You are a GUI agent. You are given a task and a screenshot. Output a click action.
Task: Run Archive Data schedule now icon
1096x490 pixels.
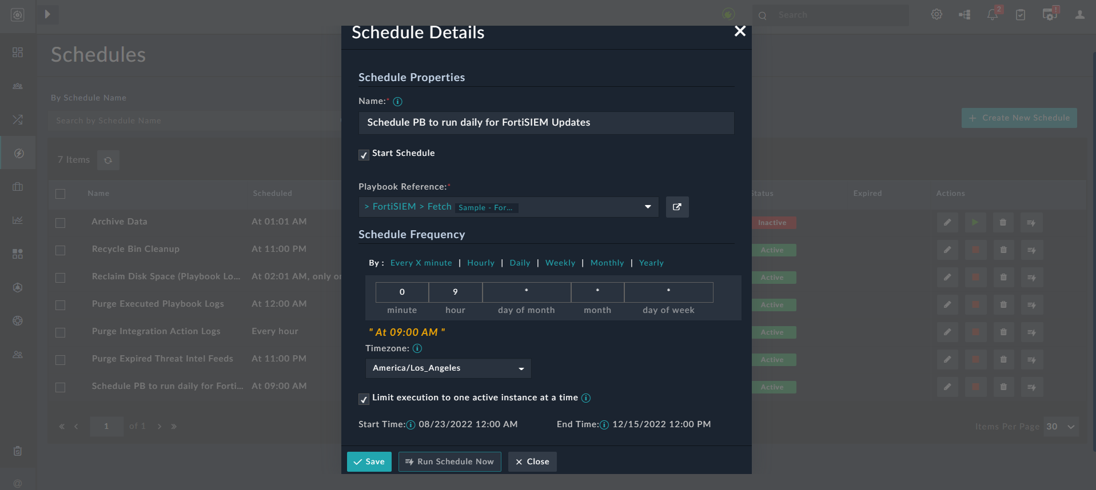coord(1031,222)
